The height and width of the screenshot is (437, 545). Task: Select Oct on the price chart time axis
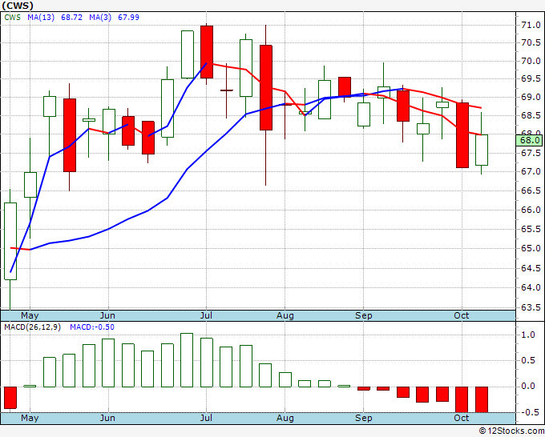coord(462,315)
